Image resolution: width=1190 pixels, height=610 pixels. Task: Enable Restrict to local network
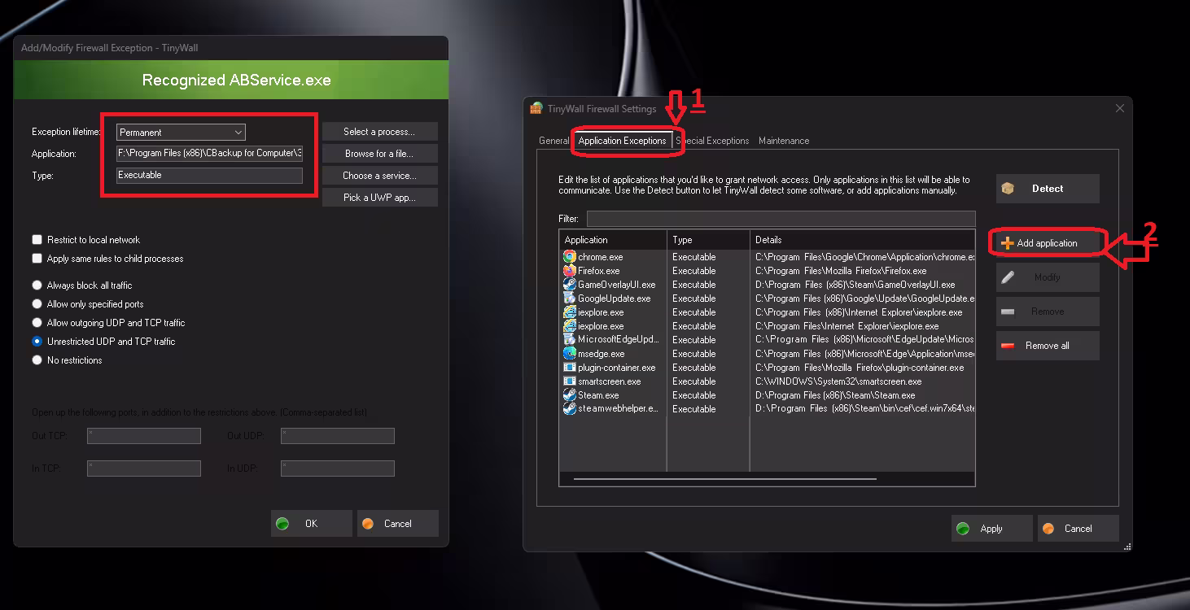37,240
